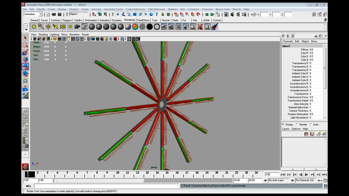The image size is (349, 196).
Task: Click the blinn3 node name in Channel Box
Action: tap(286, 46)
